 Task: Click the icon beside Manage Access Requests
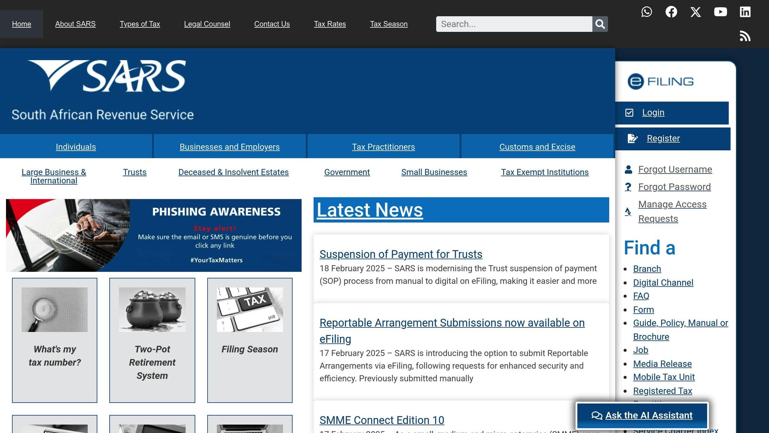628,212
